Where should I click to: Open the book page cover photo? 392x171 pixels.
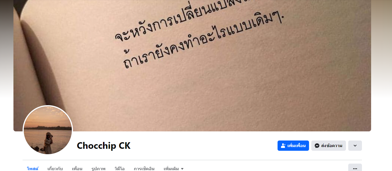pyautogui.click(x=192, y=66)
